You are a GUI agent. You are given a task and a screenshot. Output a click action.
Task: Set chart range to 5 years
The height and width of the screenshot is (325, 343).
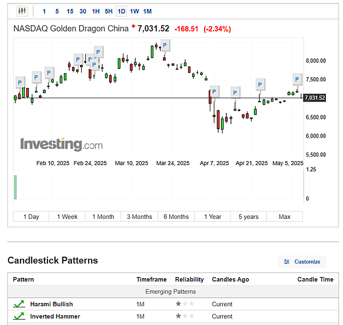(249, 216)
